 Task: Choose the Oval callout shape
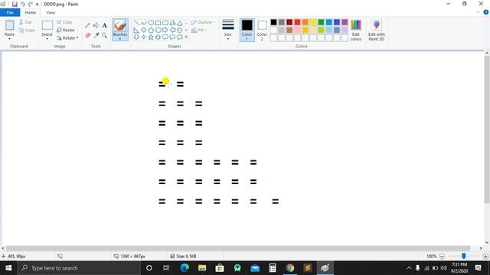[172, 37]
